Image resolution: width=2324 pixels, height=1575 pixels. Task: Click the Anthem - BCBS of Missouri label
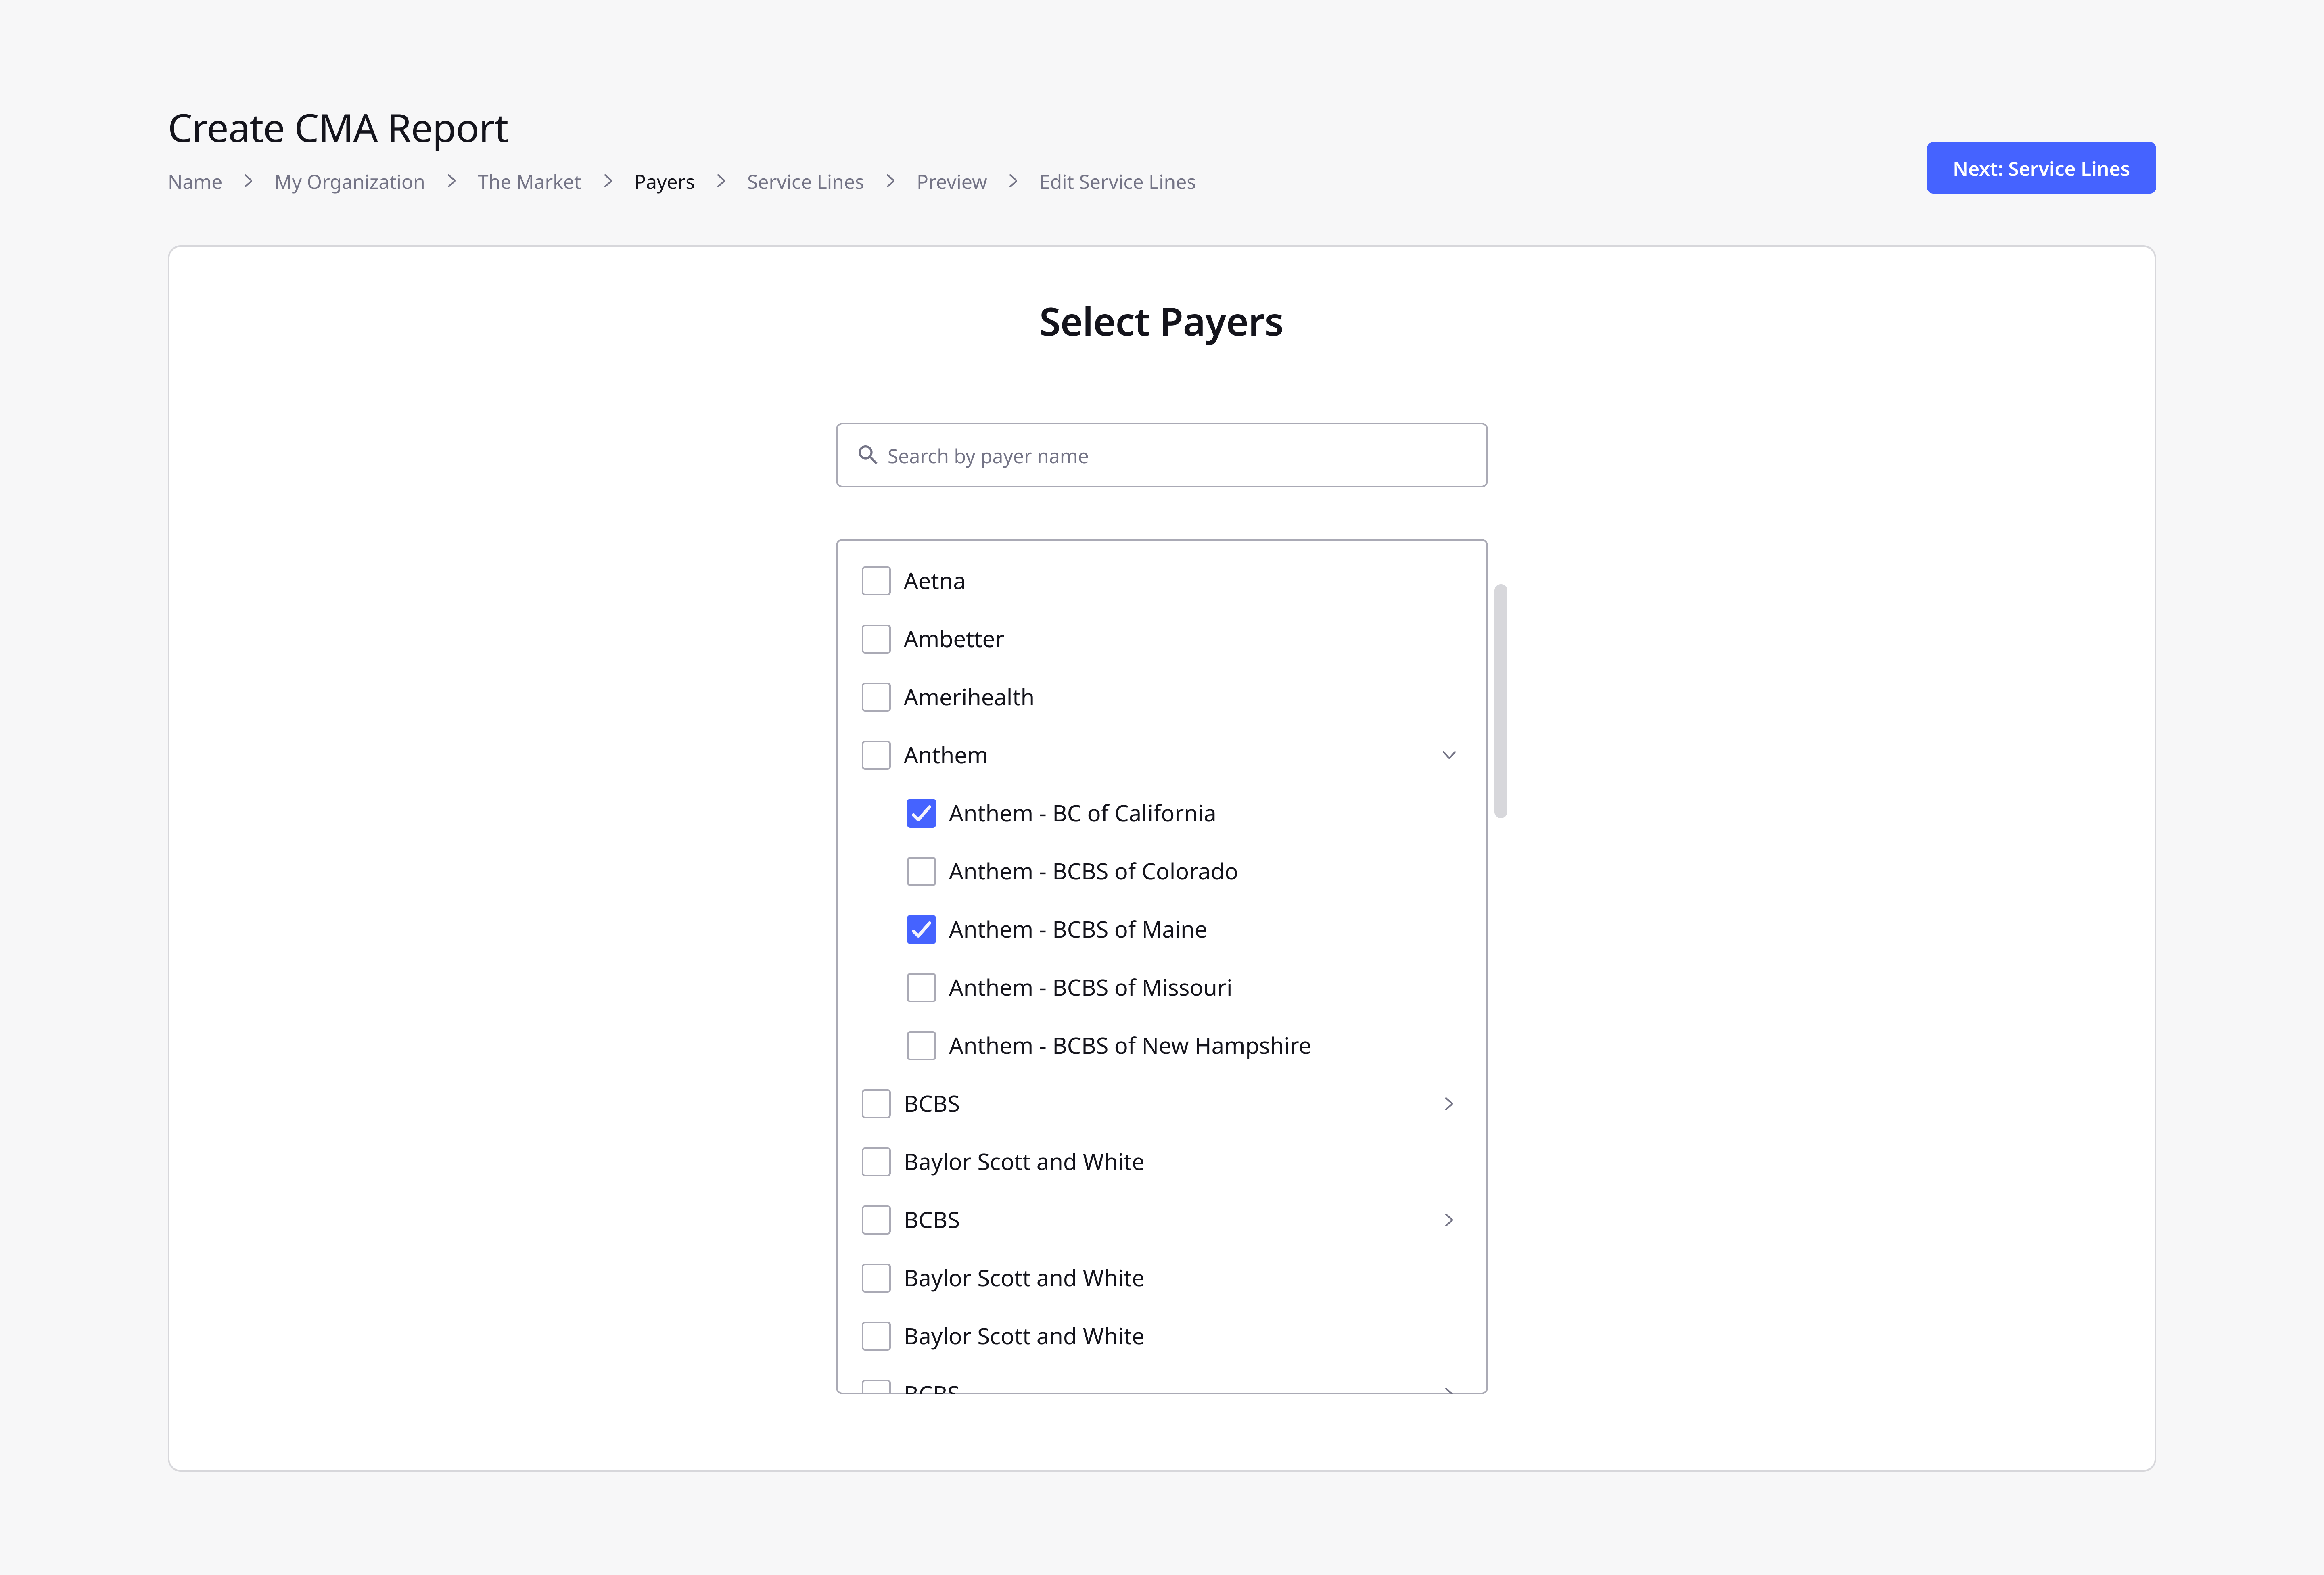pos(1090,987)
